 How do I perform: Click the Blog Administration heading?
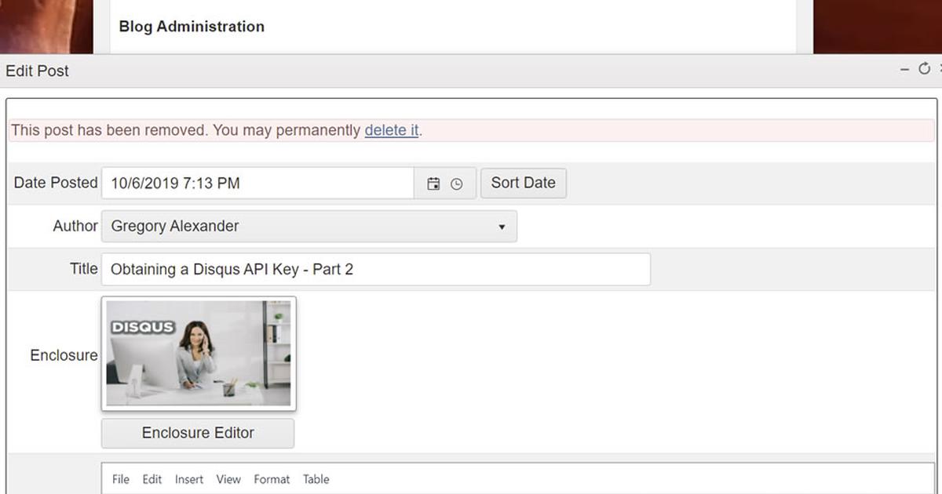pos(192,27)
